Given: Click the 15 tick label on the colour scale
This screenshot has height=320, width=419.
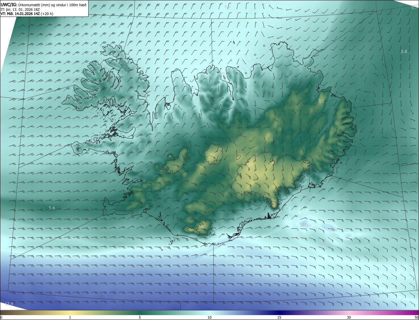Looking at the screenshot, I should (279, 317).
